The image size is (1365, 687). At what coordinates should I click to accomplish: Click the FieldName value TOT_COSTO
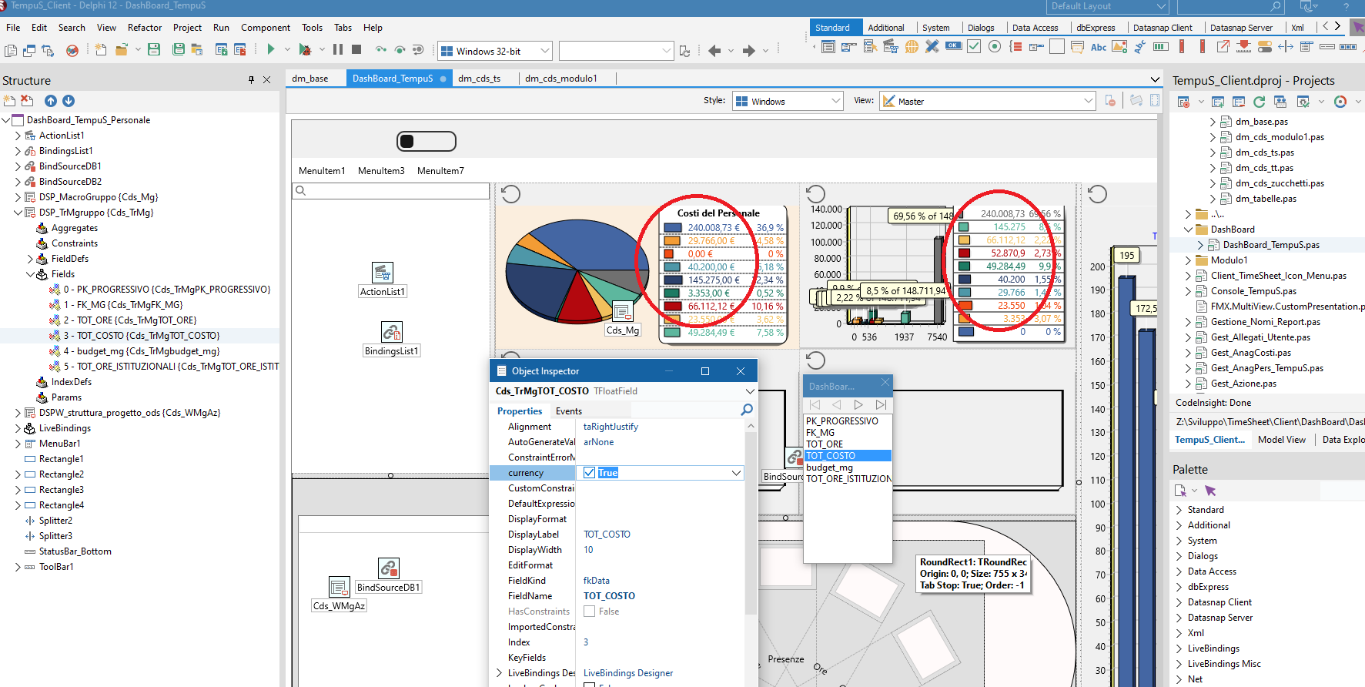[609, 596]
